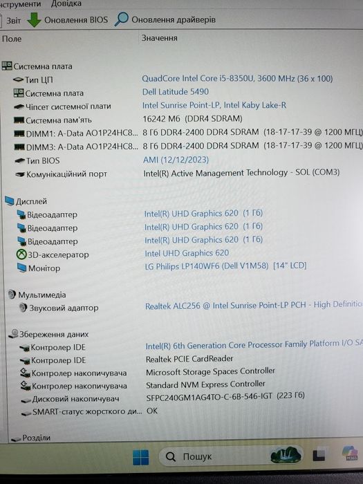Viewport: 363px width, 484px height.
Task: Open the Довідка menu
Action: tap(66, 3)
